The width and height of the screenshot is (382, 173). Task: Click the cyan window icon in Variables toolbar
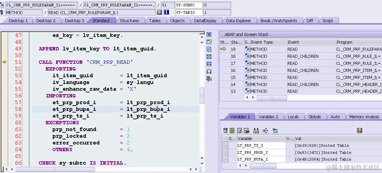pos(275,131)
